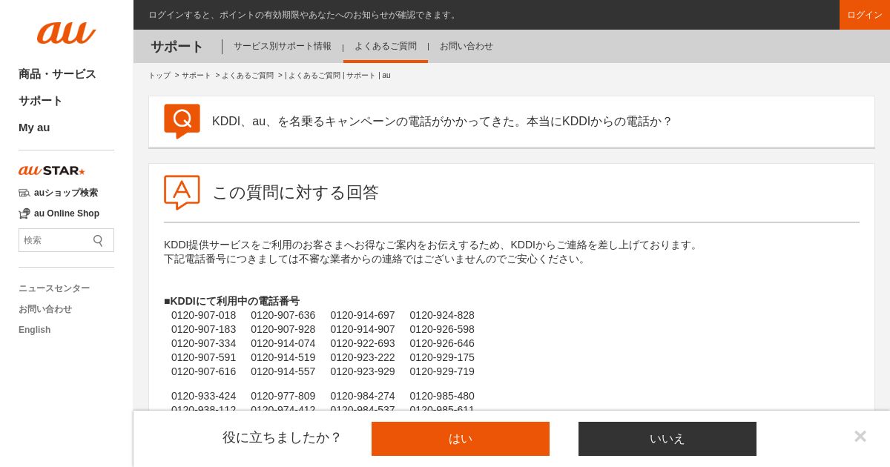Click the ログイン button
Viewport: 890px width, 467px height.
[x=865, y=15]
